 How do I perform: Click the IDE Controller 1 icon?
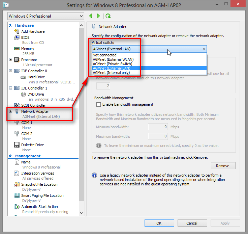coord(17,88)
